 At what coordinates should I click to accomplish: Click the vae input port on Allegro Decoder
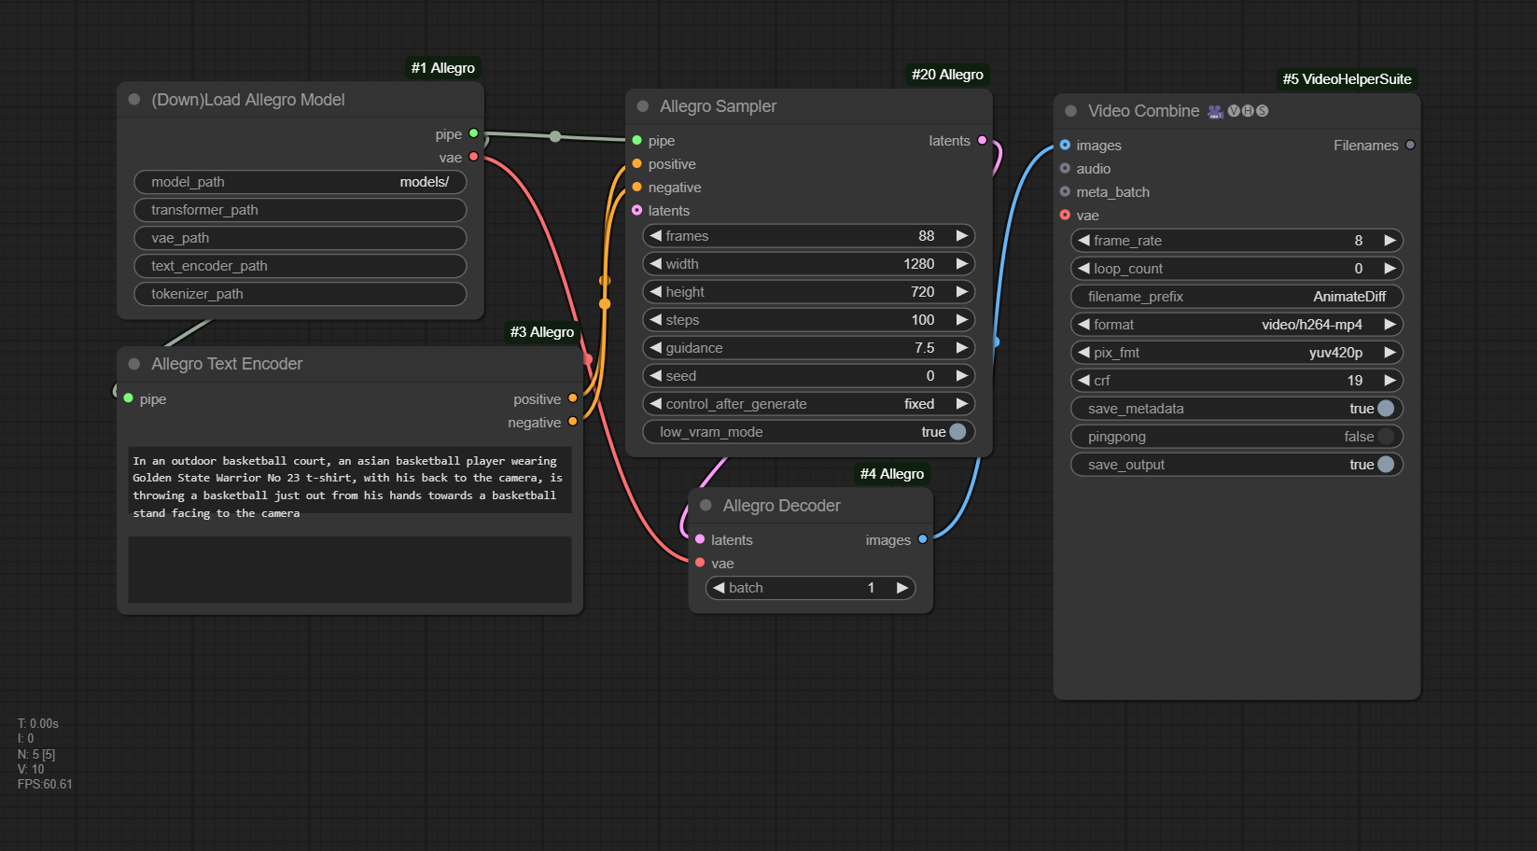700,563
